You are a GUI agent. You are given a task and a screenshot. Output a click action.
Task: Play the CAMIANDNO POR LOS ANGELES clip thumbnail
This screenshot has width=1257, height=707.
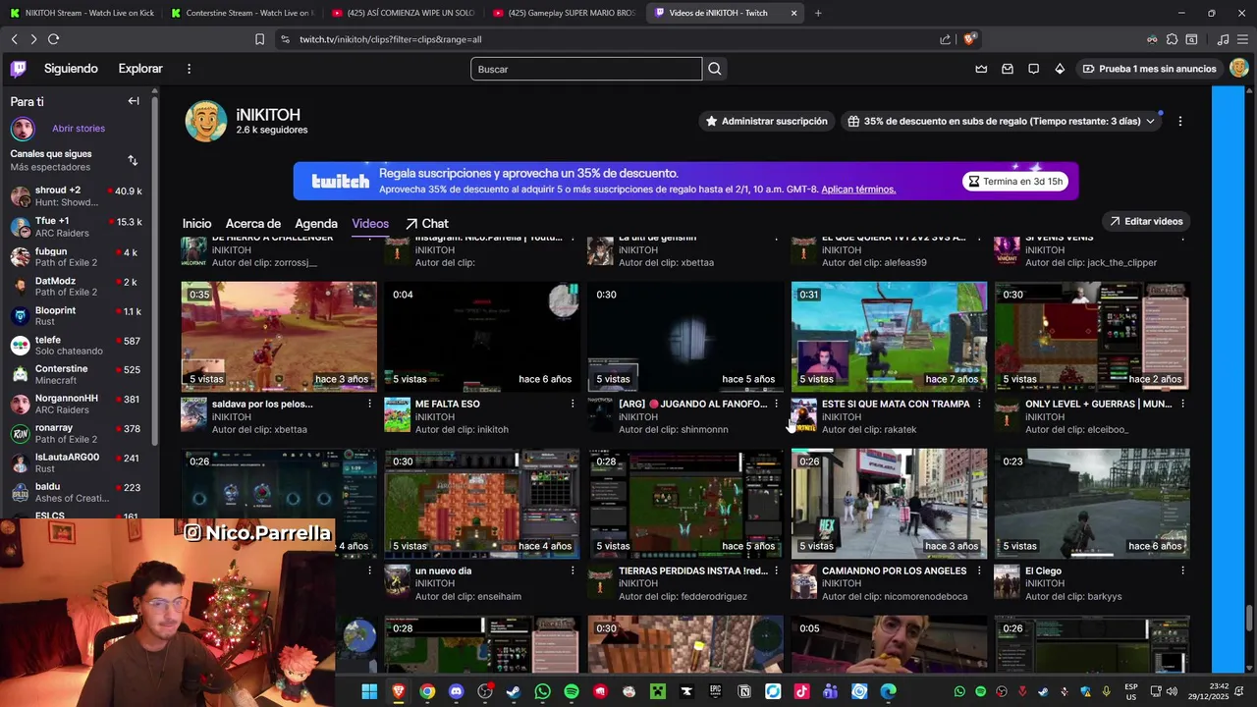point(889,504)
